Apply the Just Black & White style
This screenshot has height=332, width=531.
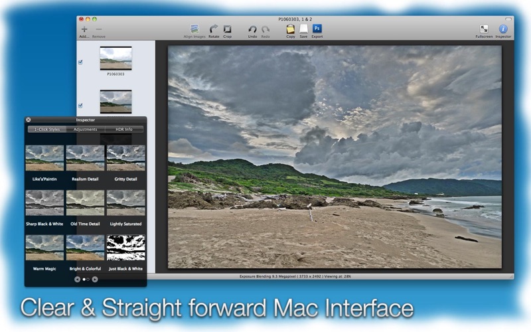[125, 248]
